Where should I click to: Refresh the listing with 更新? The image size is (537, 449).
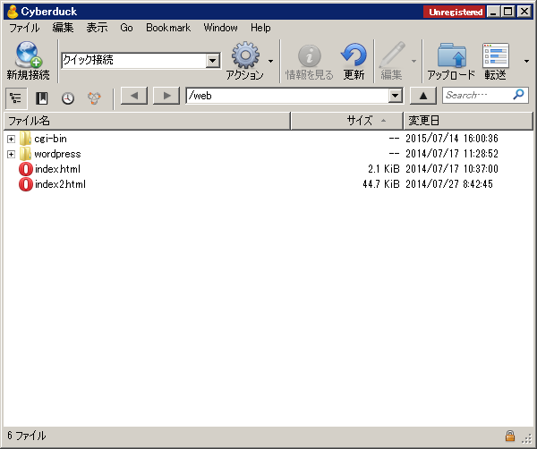click(x=354, y=61)
